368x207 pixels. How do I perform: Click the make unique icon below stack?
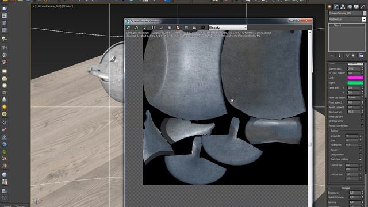click(347, 56)
